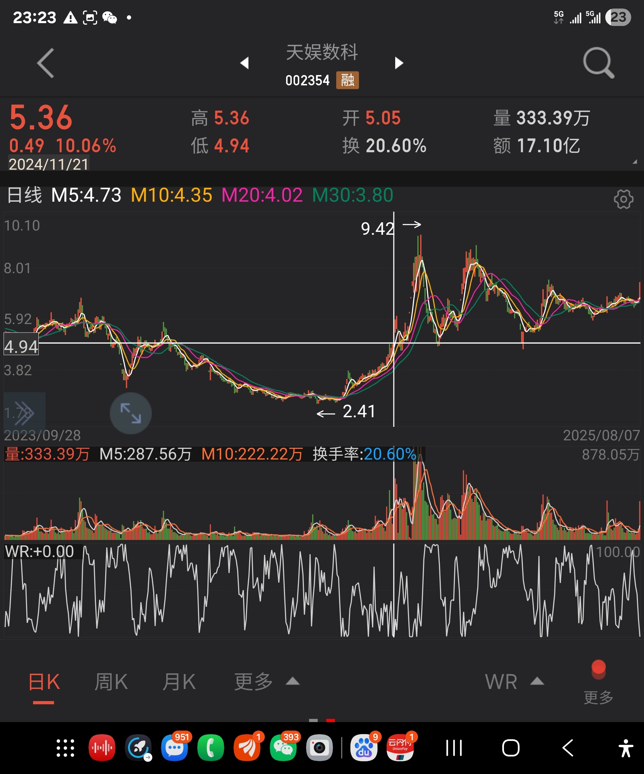644x774 pixels.
Task: Open stock search with magnifier icon
Action: pyautogui.click(x=599, y=63)
